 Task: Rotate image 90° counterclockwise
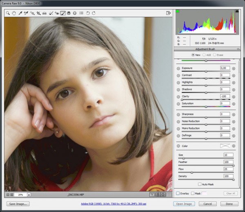[x=88, y=13]
